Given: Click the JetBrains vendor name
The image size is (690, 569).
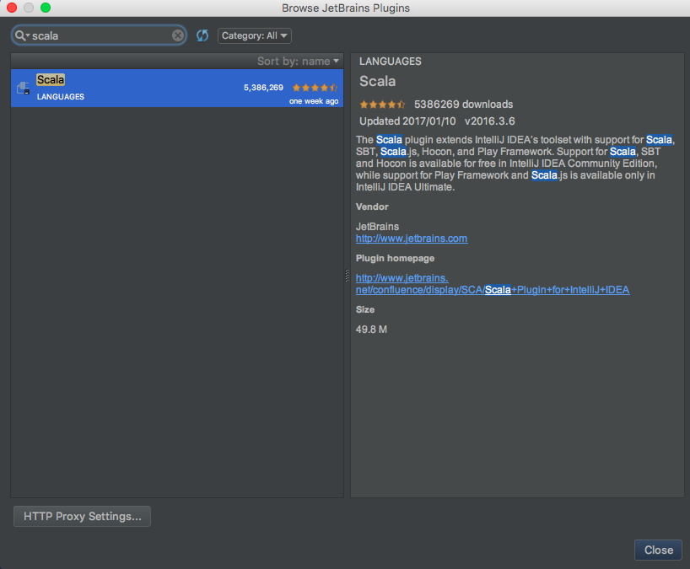Looking at the screenshot, I should click(x=377, y=227).
